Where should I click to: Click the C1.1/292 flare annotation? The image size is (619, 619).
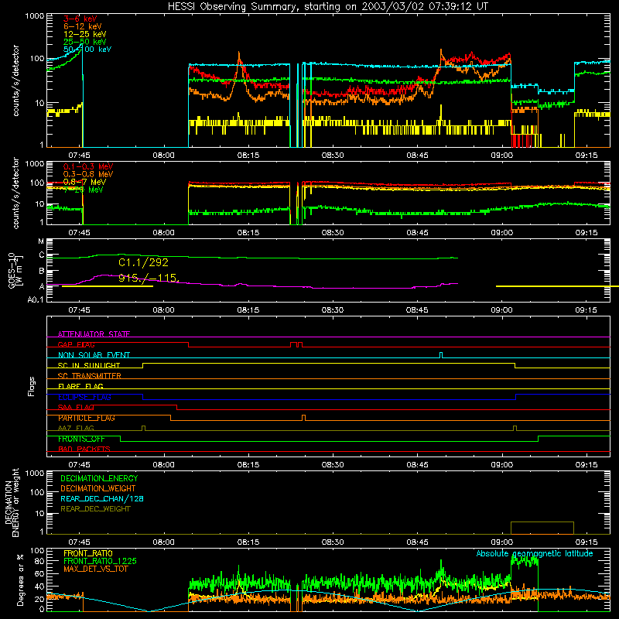(x=143, y=262)
